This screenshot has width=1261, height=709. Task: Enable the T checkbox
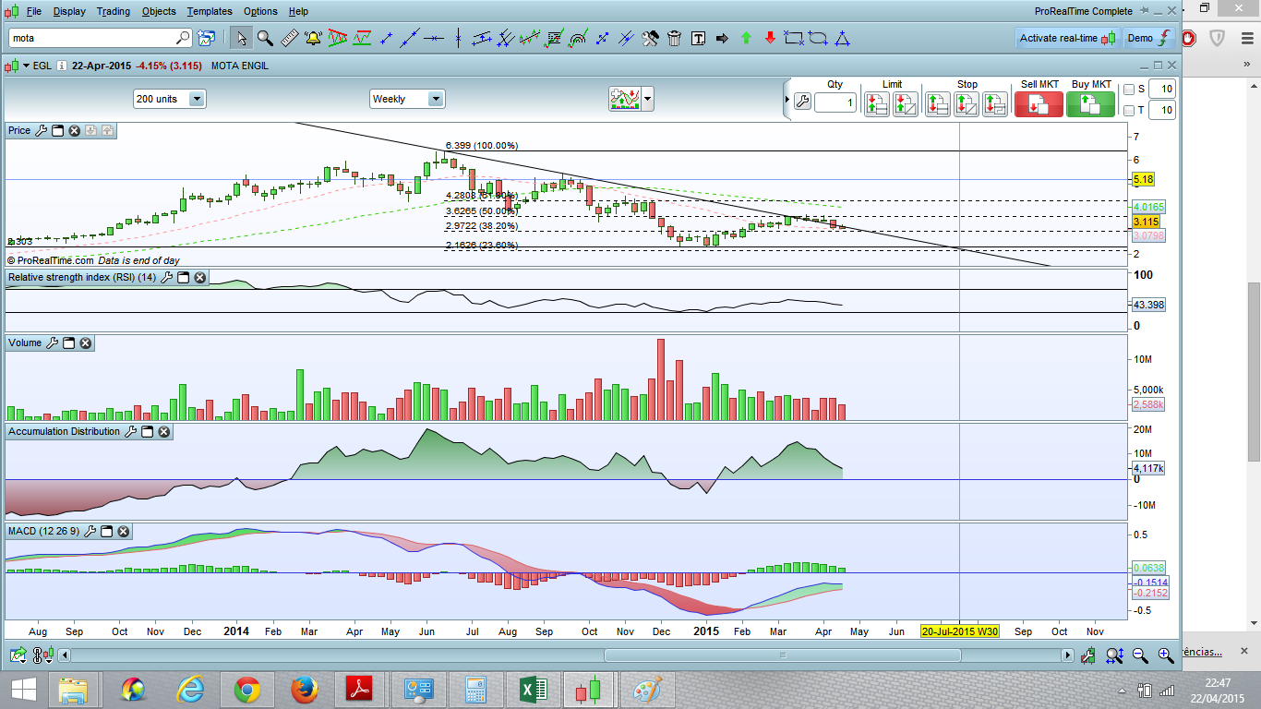(1129, 111)
